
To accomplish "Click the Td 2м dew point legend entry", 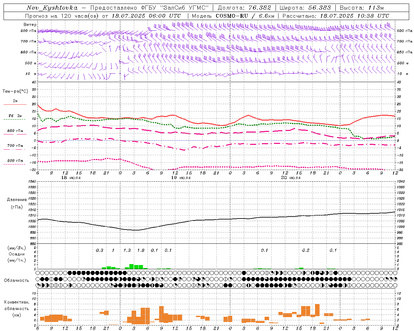I will tap(15, 116).
